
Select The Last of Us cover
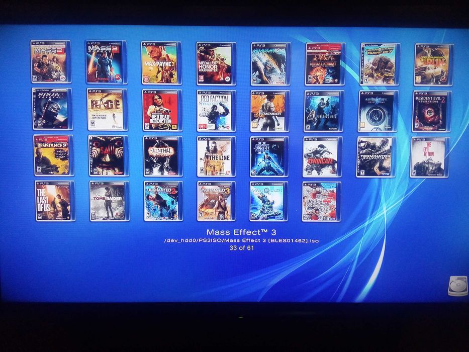(54, 201)
